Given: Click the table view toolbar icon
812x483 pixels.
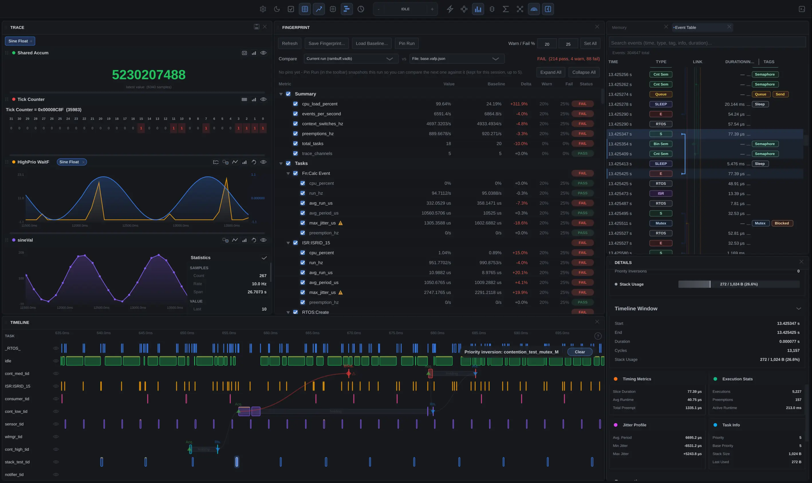Looking at the screenshot, I should [x=305, y=9].
